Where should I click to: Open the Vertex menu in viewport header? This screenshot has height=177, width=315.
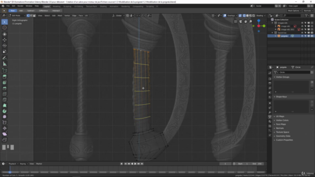click(x=67, y=16)
